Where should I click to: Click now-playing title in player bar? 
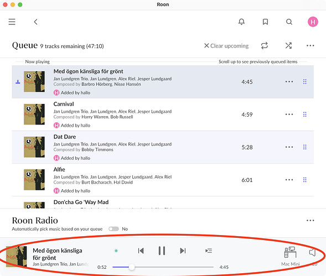click(x=58, y=254)
